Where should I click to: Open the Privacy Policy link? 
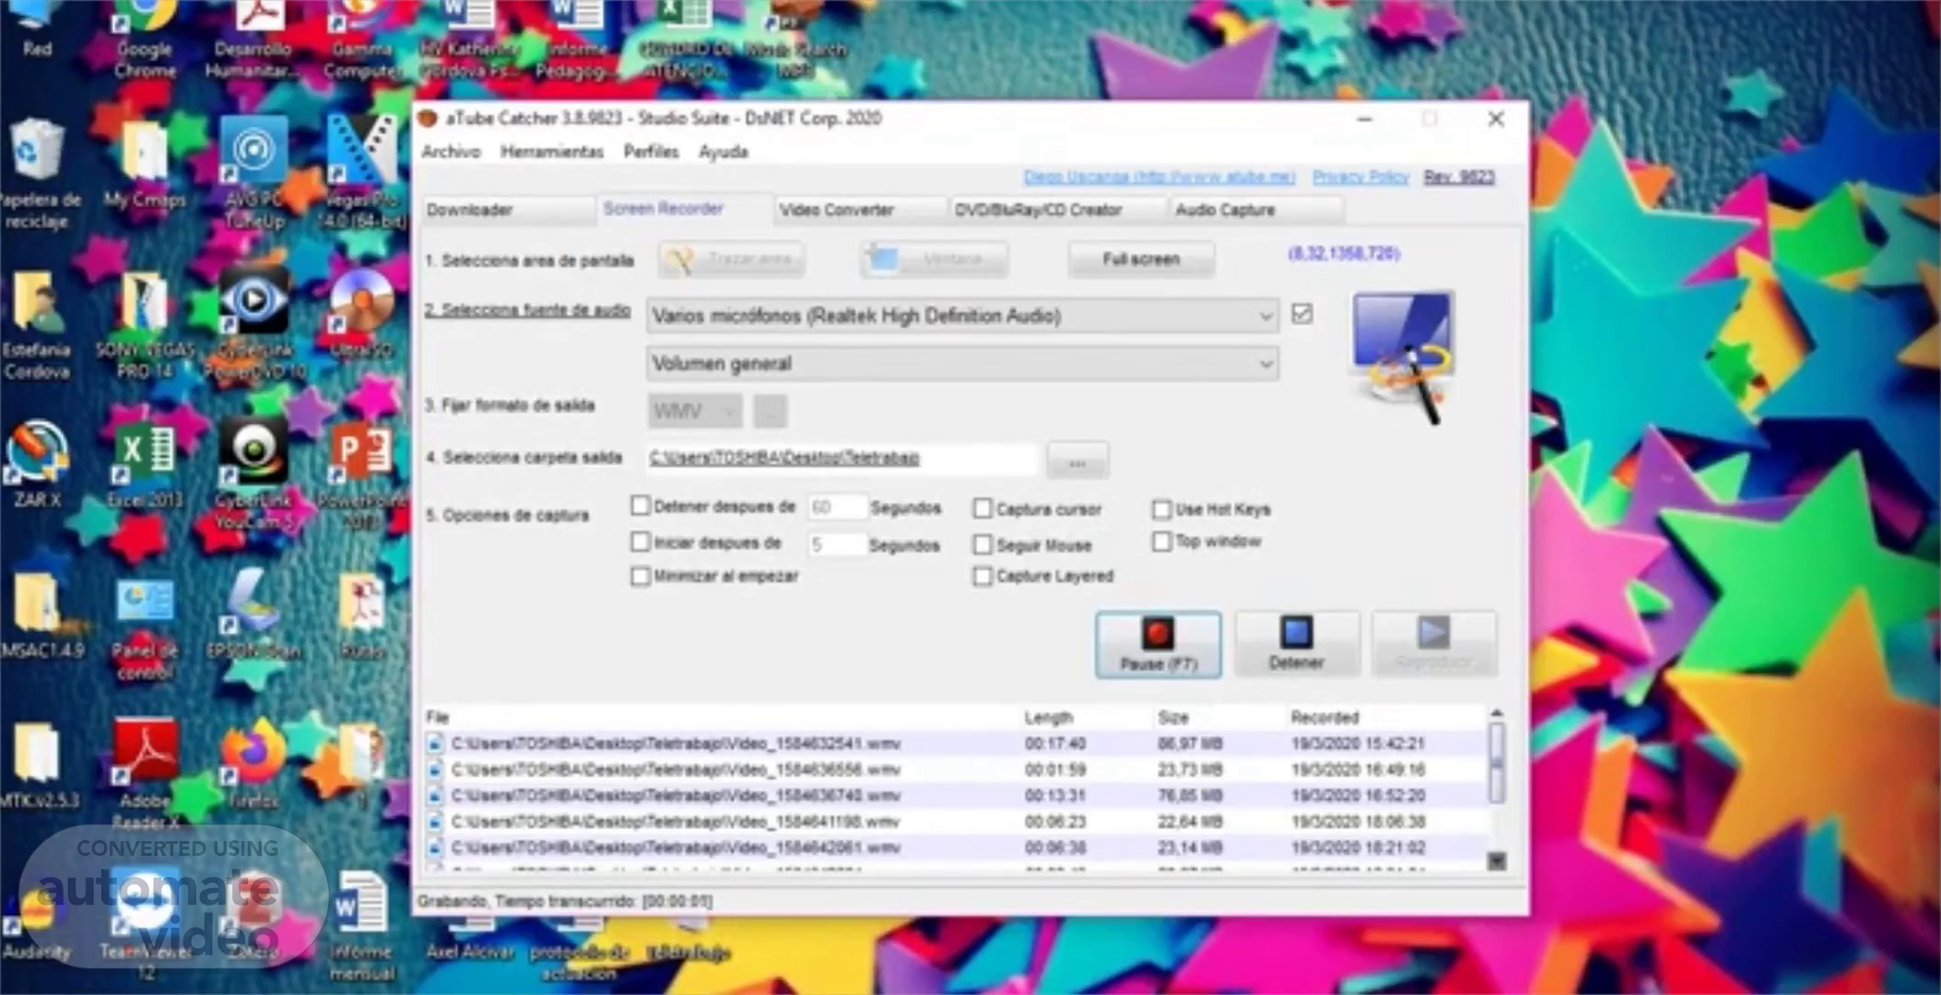pyautogui.click(x=1359, y=176)
